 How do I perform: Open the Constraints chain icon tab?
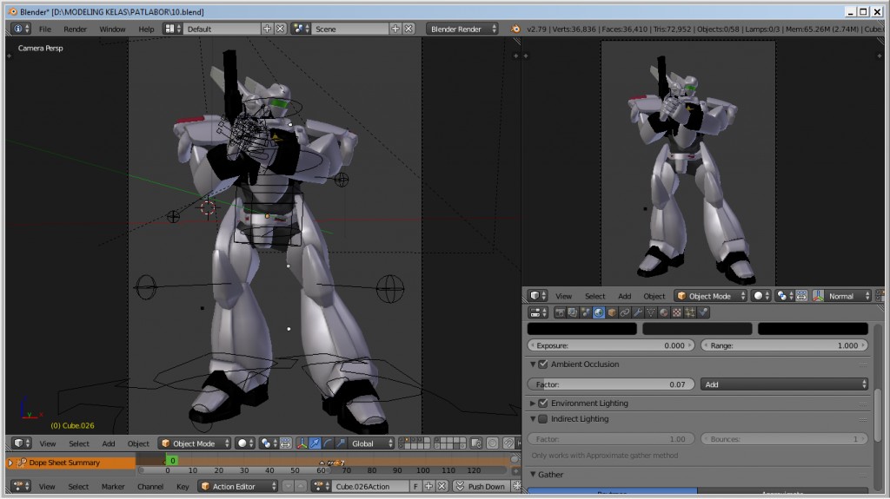625,312
